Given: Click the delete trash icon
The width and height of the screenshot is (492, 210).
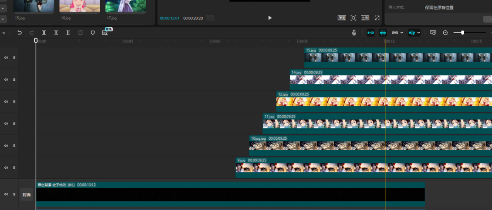Looking at the screenshot, I should pyautogui.click(x=80, y=33).
